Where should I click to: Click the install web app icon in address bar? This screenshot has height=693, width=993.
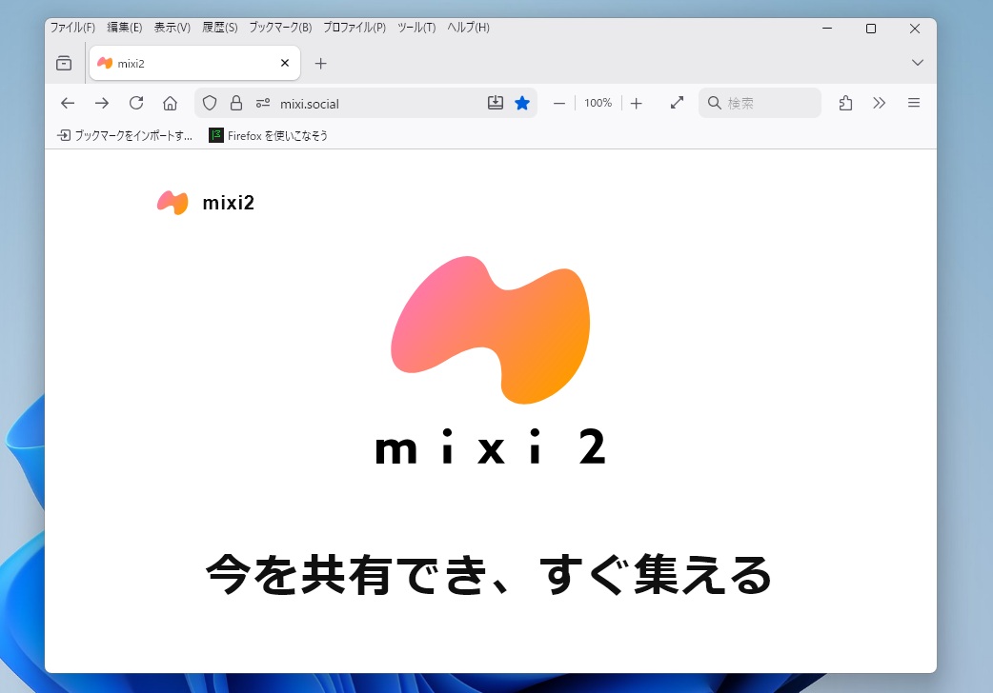496,103
